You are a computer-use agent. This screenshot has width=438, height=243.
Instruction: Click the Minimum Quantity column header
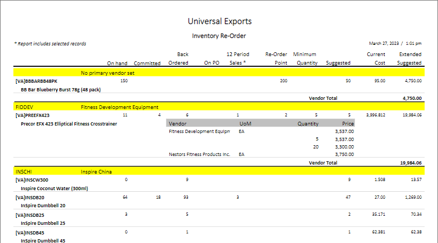pos(305,59)
